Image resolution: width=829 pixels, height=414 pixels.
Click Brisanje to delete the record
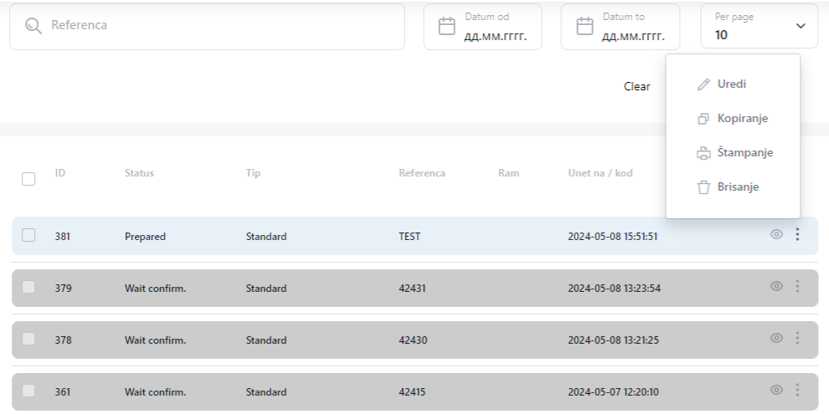[737, 187]
